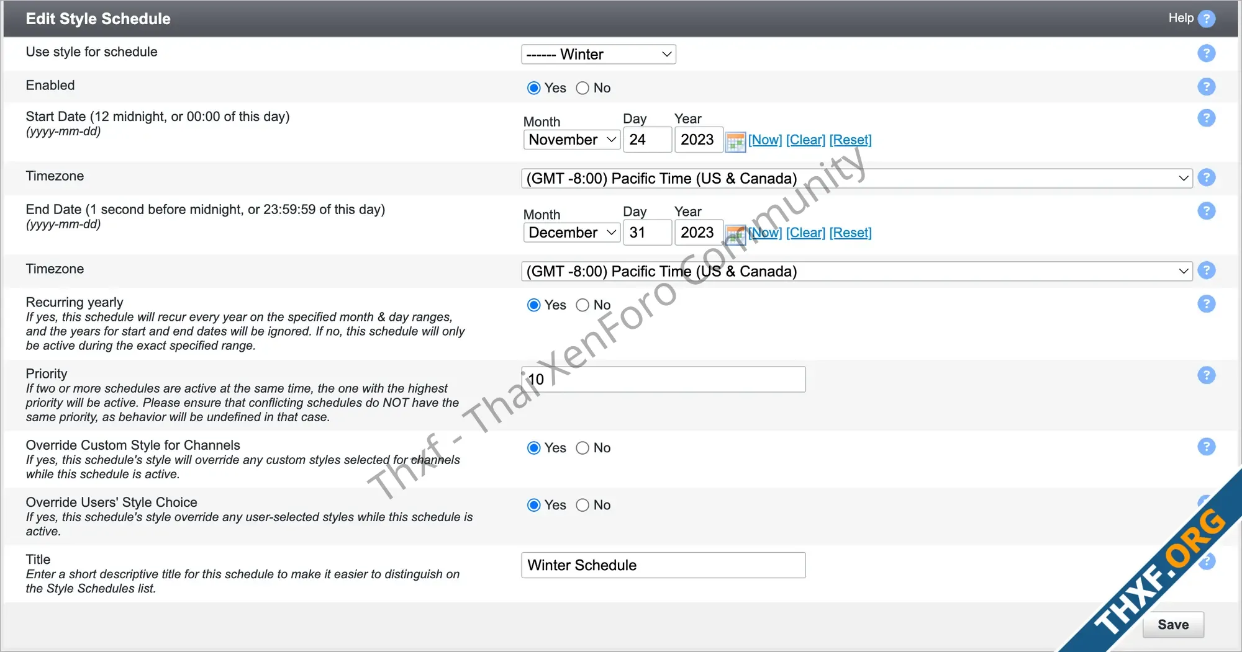Viewport: 1242px width, 652px height.
Task: Click help icon for Override Custom Style for Channels
Action: coord(1206,447)
